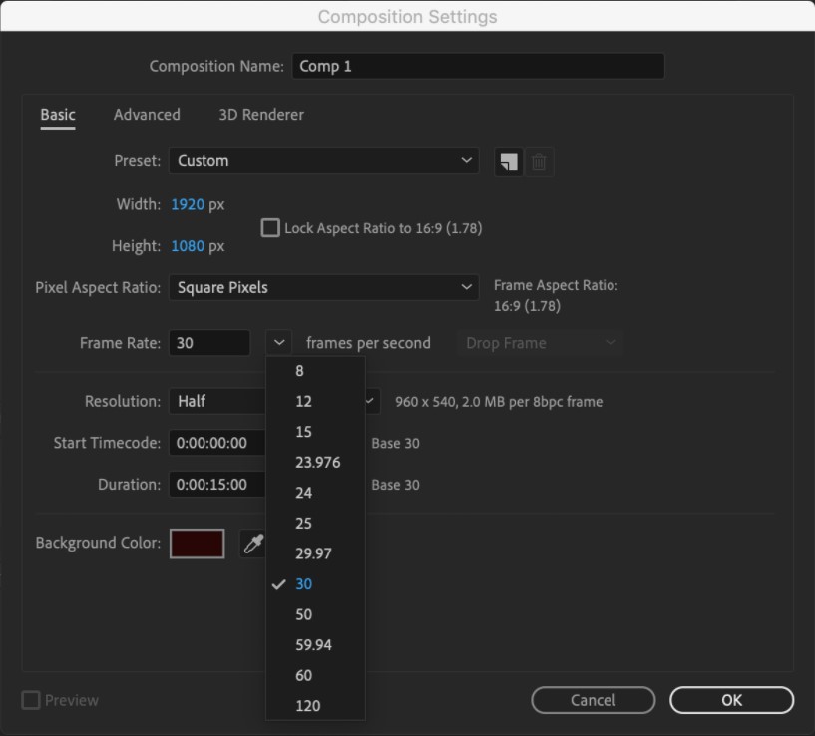
Task: Select 25 frame rate option
Action: (x=315, y=524)
